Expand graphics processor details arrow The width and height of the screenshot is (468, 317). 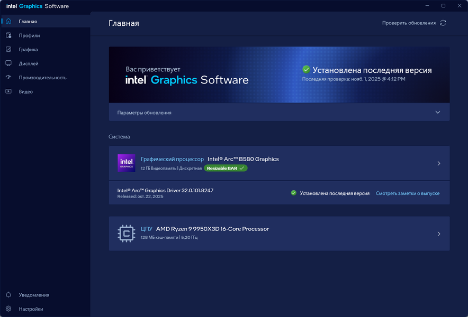[439, 163]
